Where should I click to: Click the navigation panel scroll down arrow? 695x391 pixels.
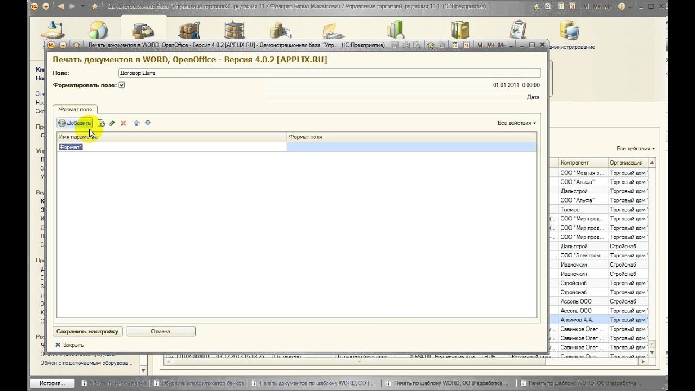pyautogui.click(x=143, y=371)
